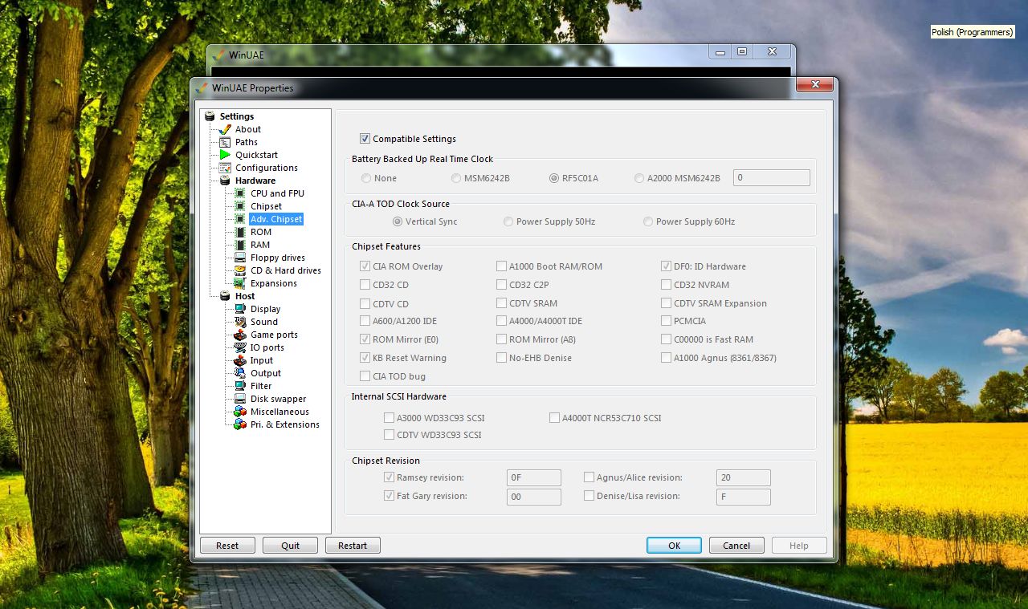Toggle the PCMCIA checkbox
The width and height of the screenshot is (1028, 609).
667,321
